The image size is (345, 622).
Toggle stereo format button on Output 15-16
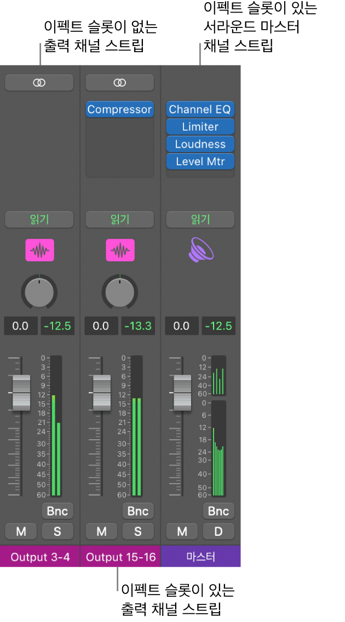click(119, 82)
